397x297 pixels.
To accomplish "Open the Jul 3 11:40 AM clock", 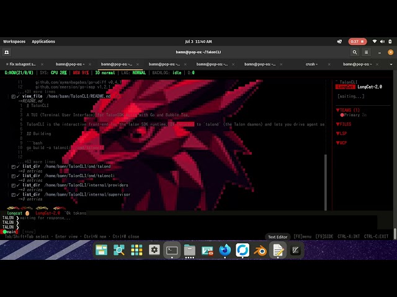I will coord(198,41).
